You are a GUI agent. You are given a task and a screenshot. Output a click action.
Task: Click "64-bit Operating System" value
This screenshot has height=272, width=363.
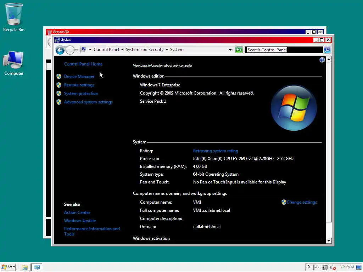[216, 174]
